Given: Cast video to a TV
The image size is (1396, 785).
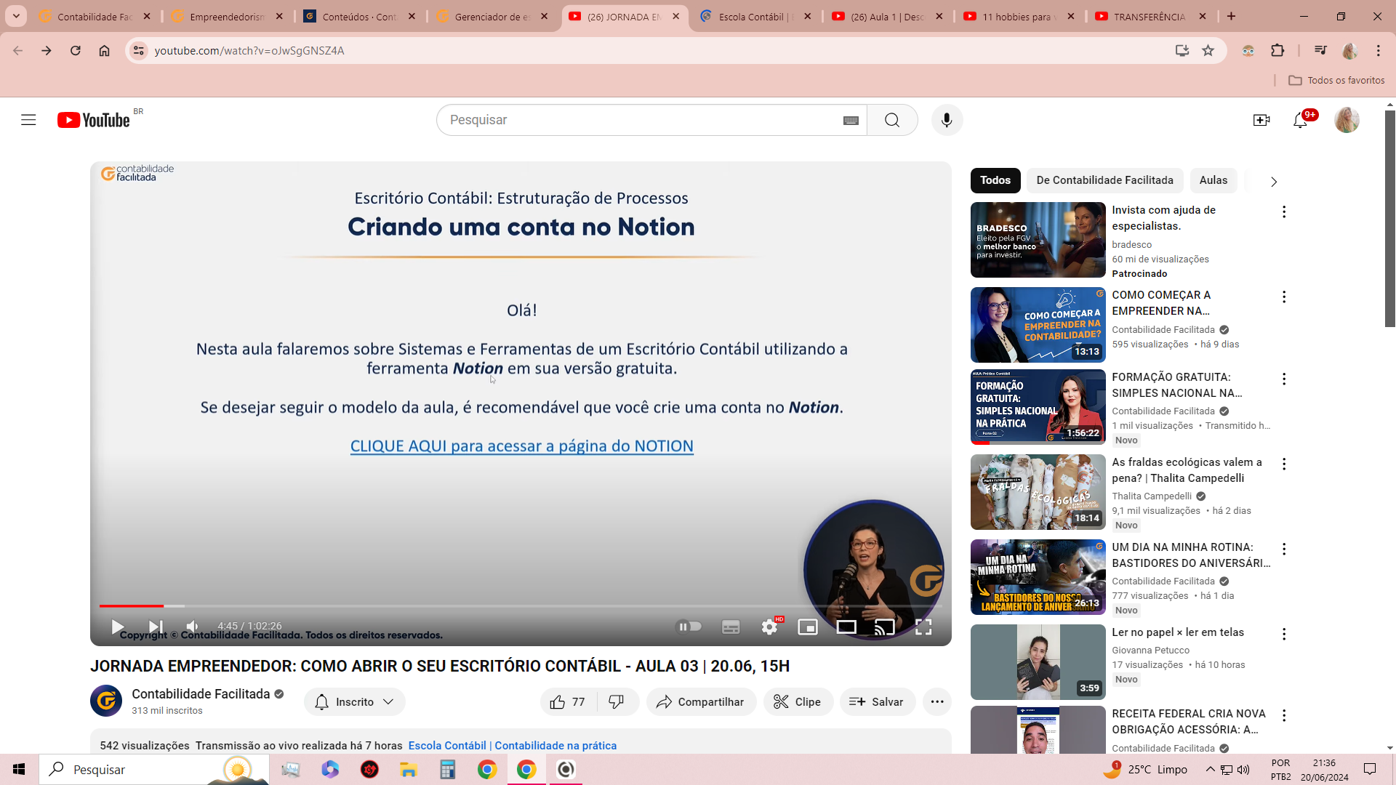Looking at the screenshot, I should click(x=884, y=627).
